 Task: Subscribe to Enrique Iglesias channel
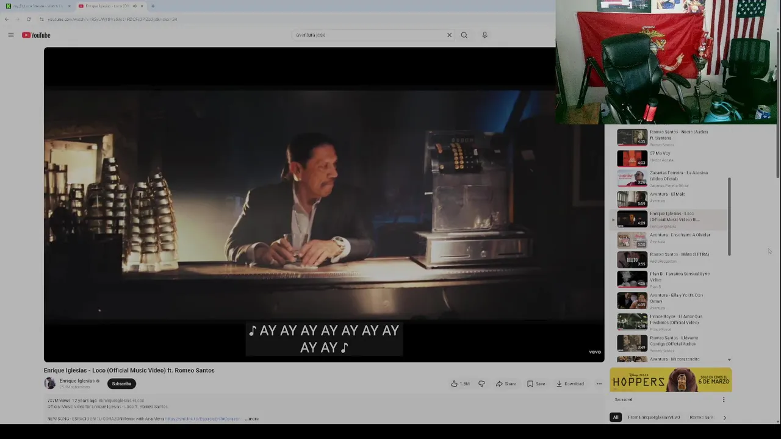coord(121,384)
